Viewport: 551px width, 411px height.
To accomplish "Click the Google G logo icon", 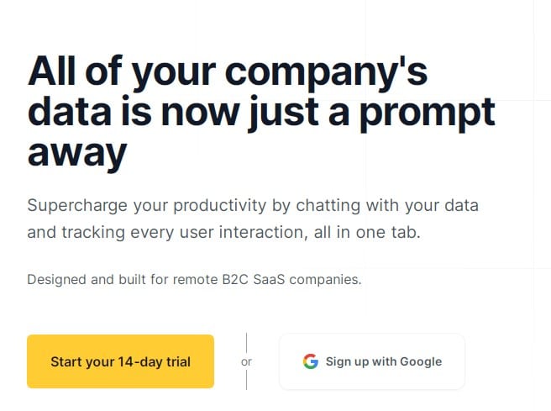I will click(x=311, y=361).
